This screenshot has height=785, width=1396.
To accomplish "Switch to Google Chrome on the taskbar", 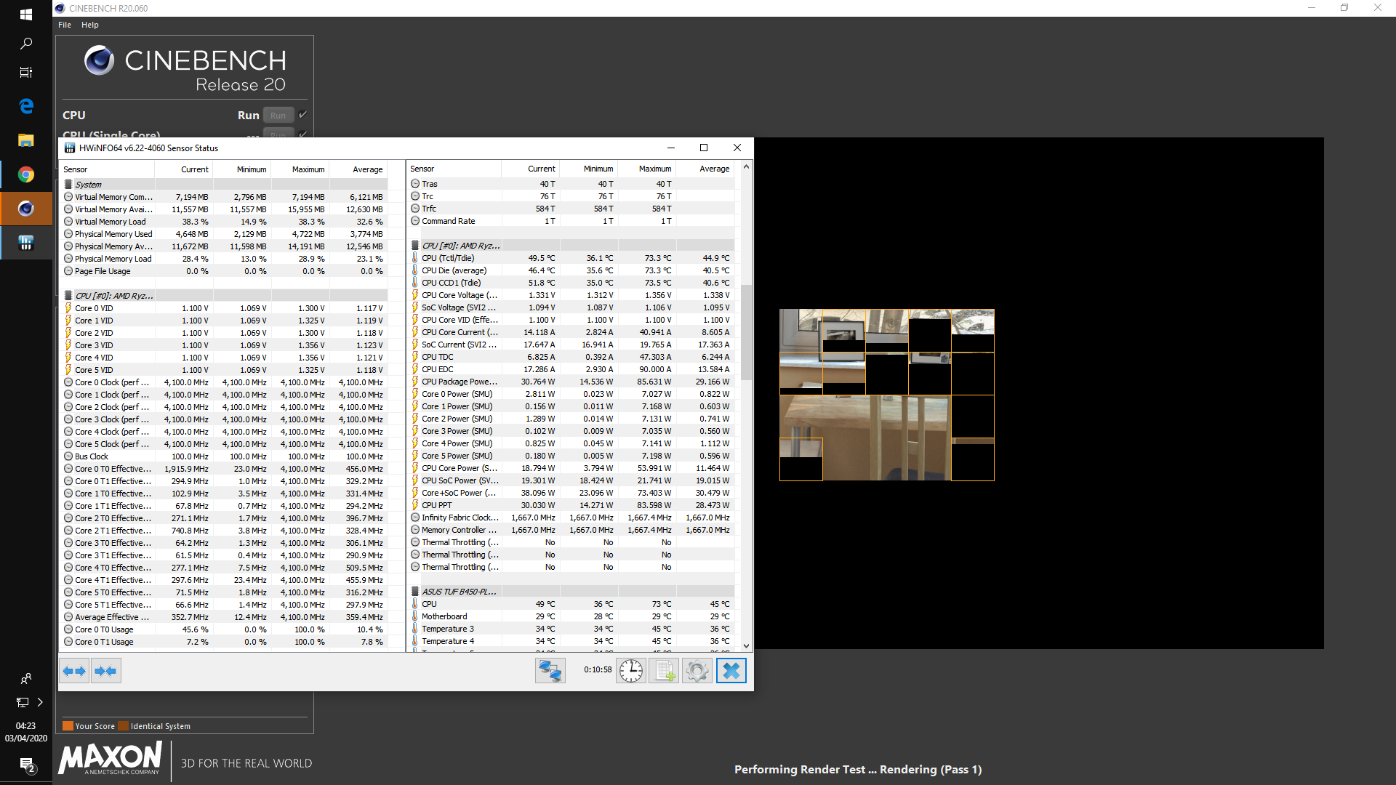I will (x=26, y=174).
